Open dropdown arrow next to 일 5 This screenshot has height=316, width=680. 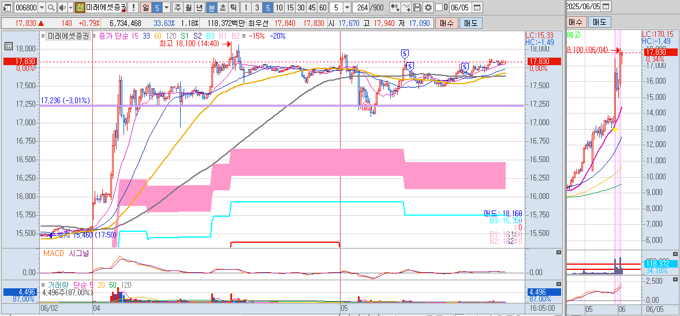(167, 7)
